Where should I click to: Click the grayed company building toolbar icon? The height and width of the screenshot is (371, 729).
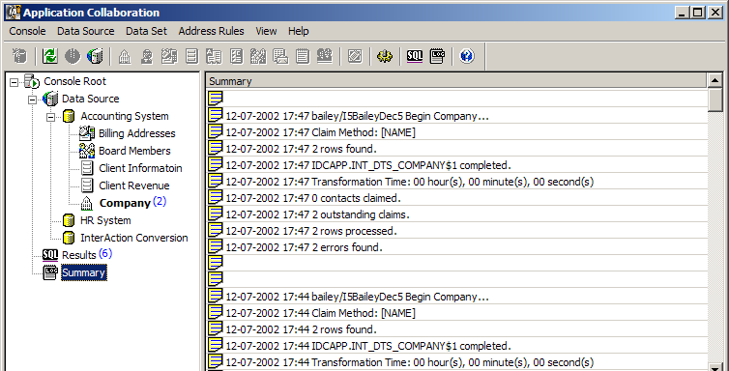pos(124,57)
